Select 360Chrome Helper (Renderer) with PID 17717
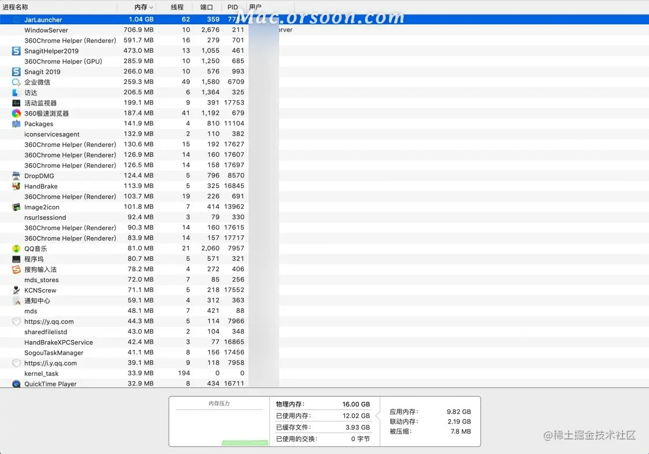Image resolution: width=649 pixels, height=454 pixels. coord(325,238)
